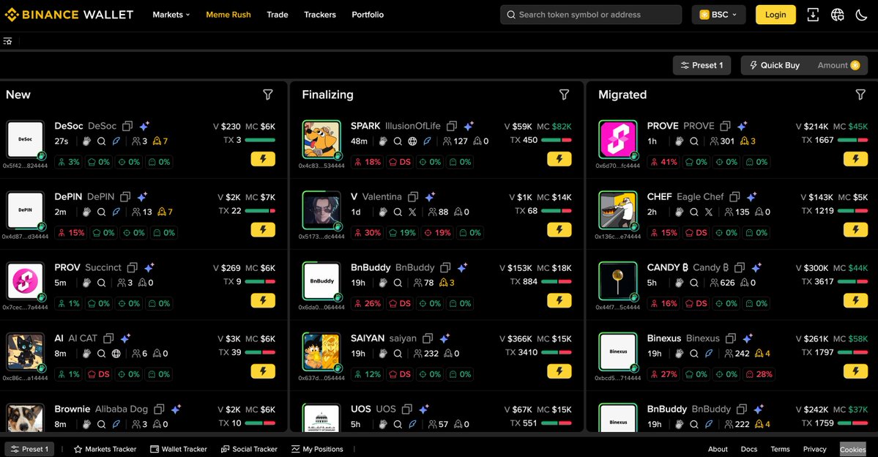The image size is (878, 457).
Task: Search icon on SAIYAN row
Action: click(x=398, y=354)
